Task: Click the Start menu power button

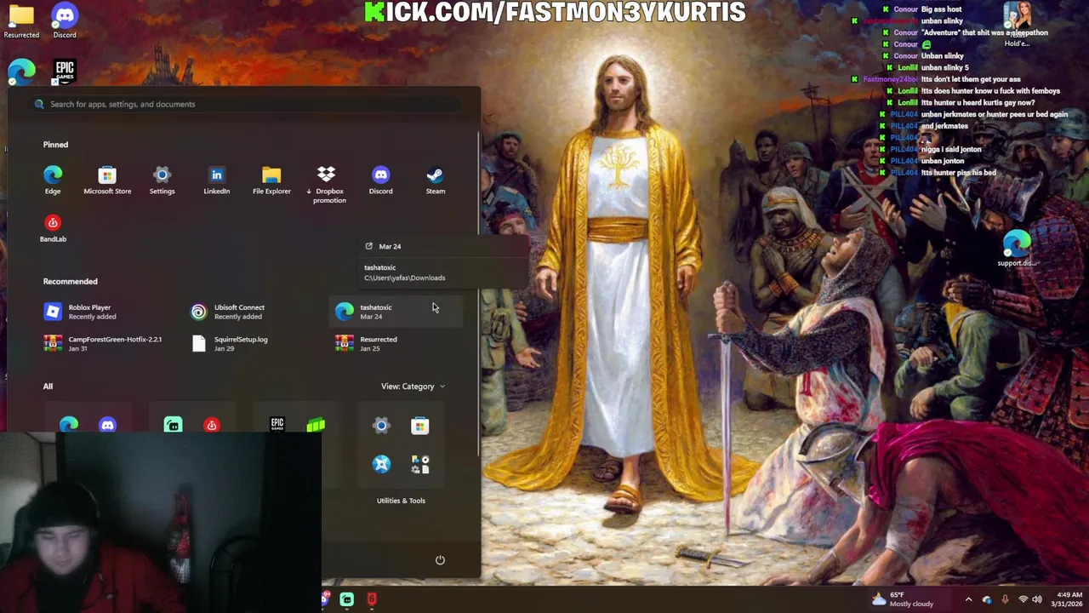Action: coord(440,560)
